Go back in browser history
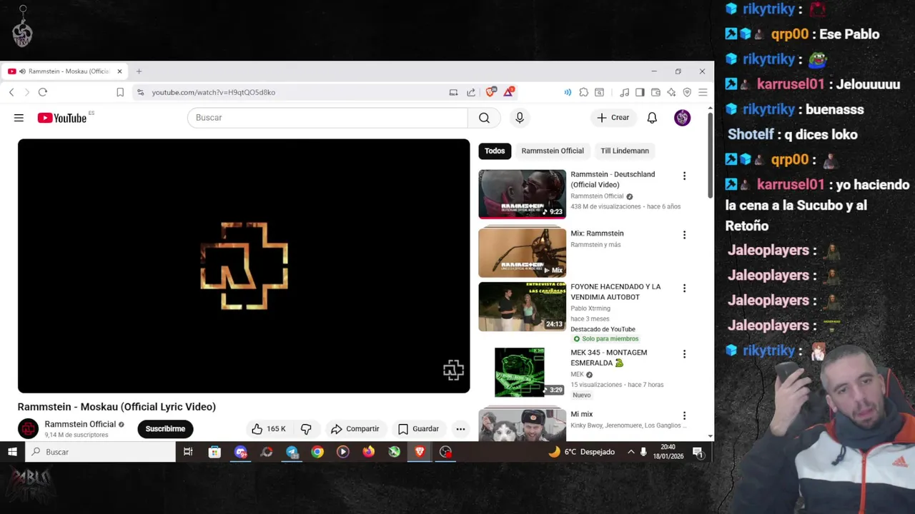The width and height of the screenshot is (915, 514). coord(11,92)
